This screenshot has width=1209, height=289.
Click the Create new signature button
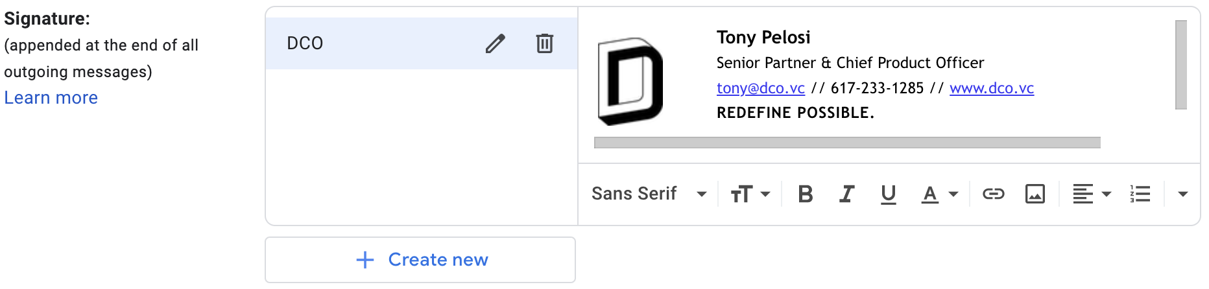[x=420, y=260]
